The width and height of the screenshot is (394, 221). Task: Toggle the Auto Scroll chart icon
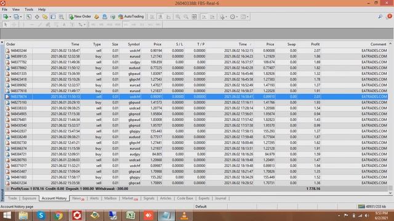(204, 17)
